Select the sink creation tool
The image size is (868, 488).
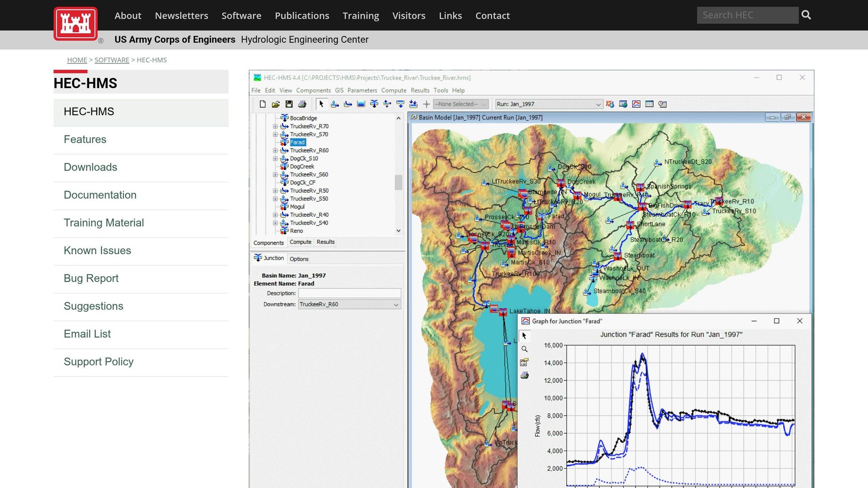click(414, 104)
